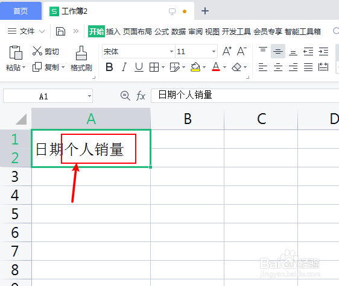
Task: Open the Name Box dropdown arrow
Action: point(89,96)
